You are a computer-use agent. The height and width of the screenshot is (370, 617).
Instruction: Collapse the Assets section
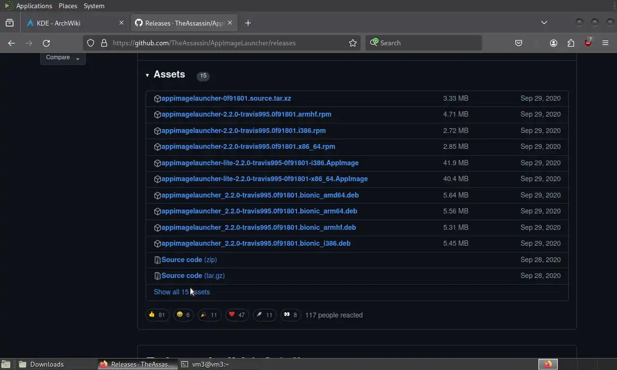click(x=147, y=75)
